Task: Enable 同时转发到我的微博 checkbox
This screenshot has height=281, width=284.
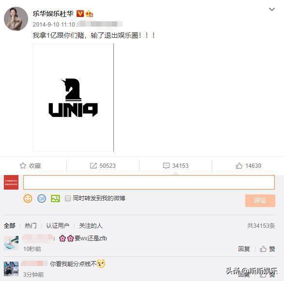Action: pyautogui.click(x=68, y=198)
